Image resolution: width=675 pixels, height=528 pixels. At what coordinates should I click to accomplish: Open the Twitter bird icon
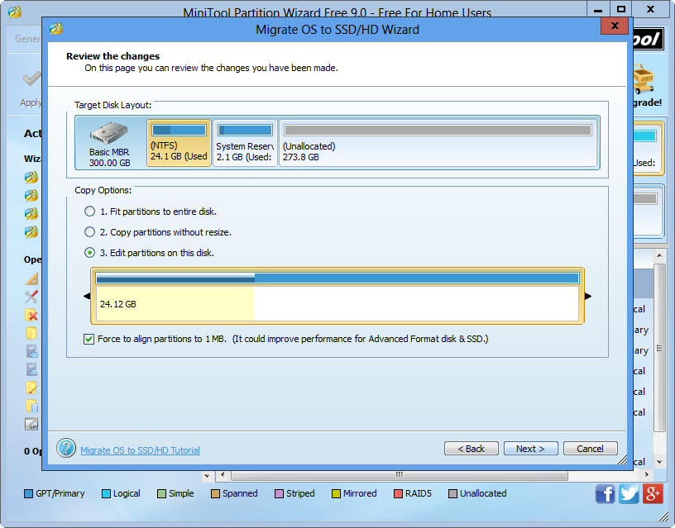point(629,493)
